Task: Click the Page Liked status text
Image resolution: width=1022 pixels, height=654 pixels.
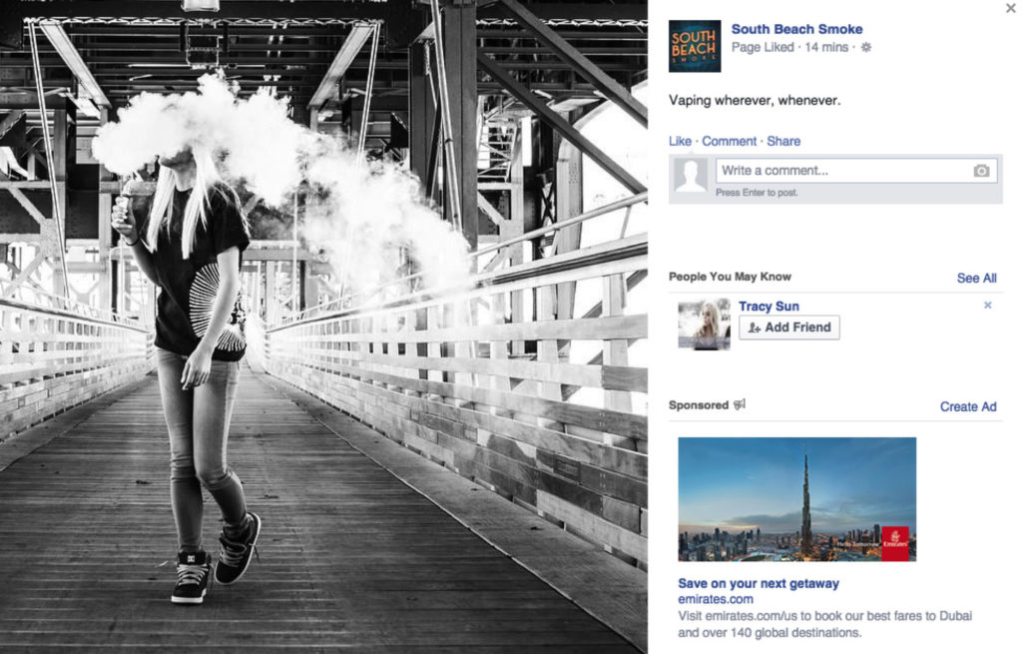Action: pos(763,47)
